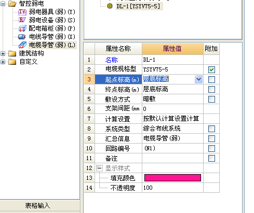Collapse the 显示样式 property group

point(99,168)
